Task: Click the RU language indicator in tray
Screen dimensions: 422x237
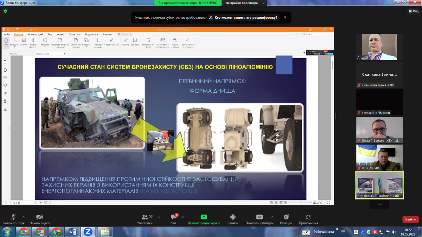Action: click(x=343, y=231)
